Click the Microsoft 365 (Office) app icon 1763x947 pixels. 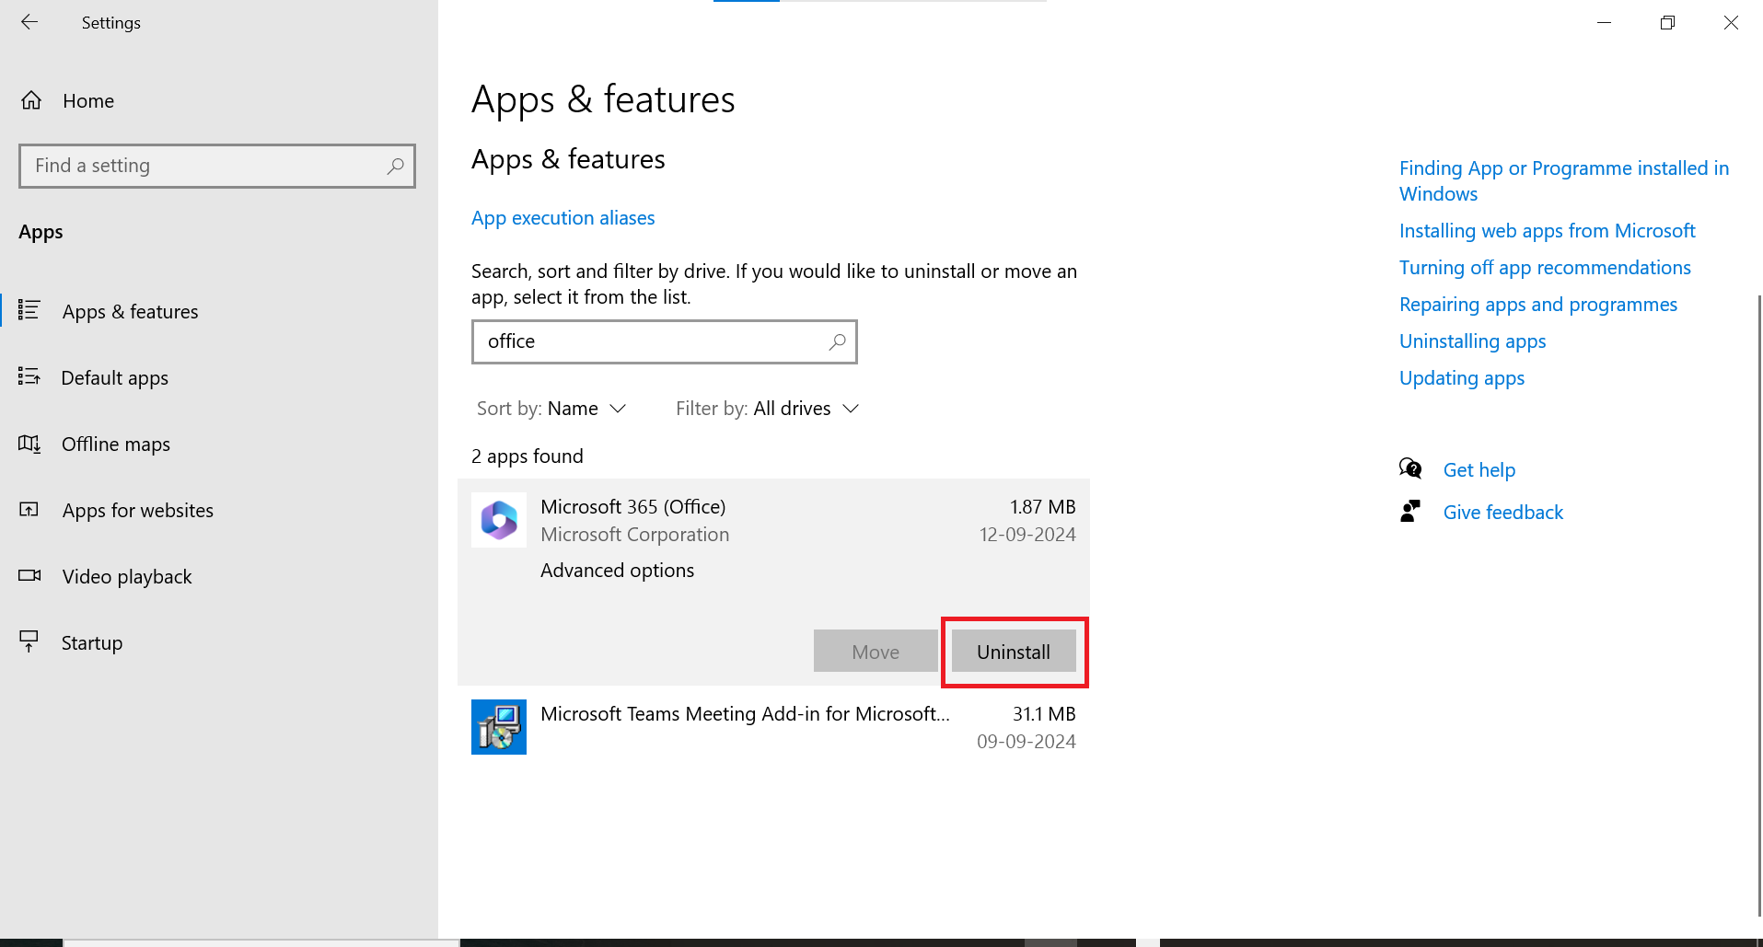coord(499,520)
